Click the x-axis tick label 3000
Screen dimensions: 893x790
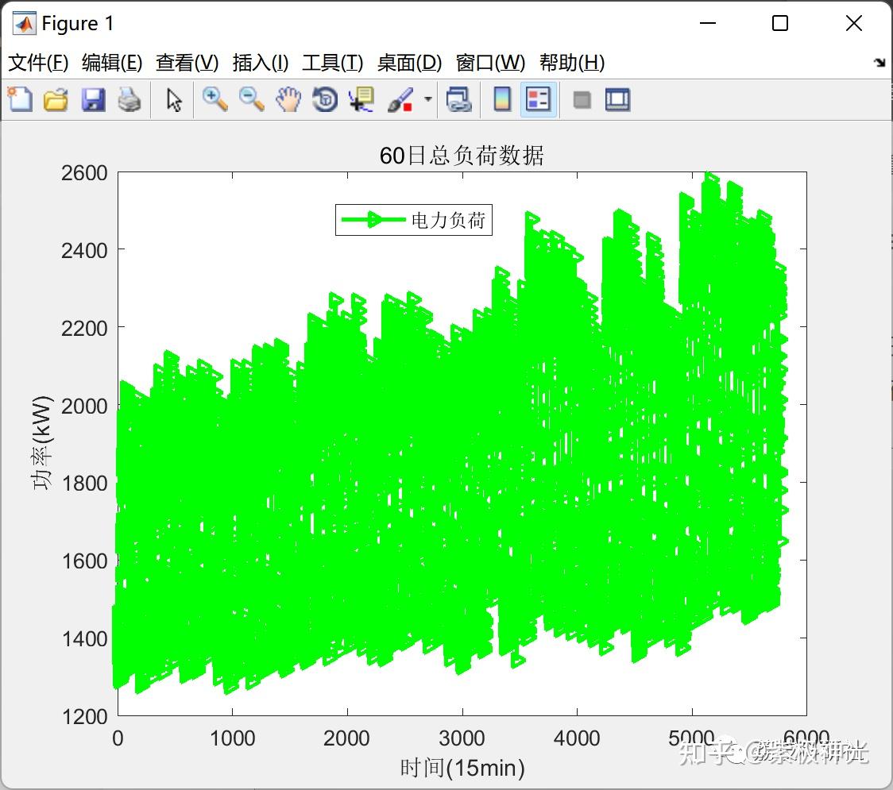coord(462,738)
